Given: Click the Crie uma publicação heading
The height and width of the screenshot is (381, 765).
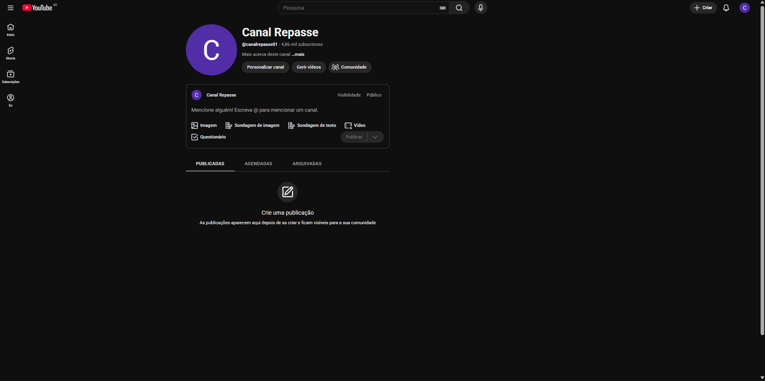Looking at the screenshot, I should pos(287,213).
